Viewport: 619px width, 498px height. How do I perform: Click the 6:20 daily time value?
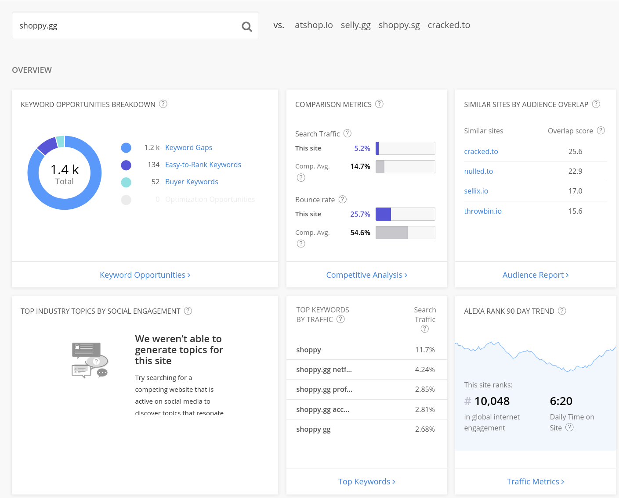tap(561, 401)
